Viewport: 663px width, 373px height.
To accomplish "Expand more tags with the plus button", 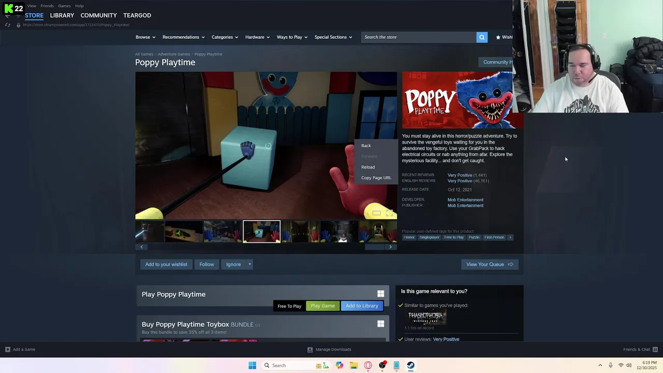I will [x=510, y=237].
